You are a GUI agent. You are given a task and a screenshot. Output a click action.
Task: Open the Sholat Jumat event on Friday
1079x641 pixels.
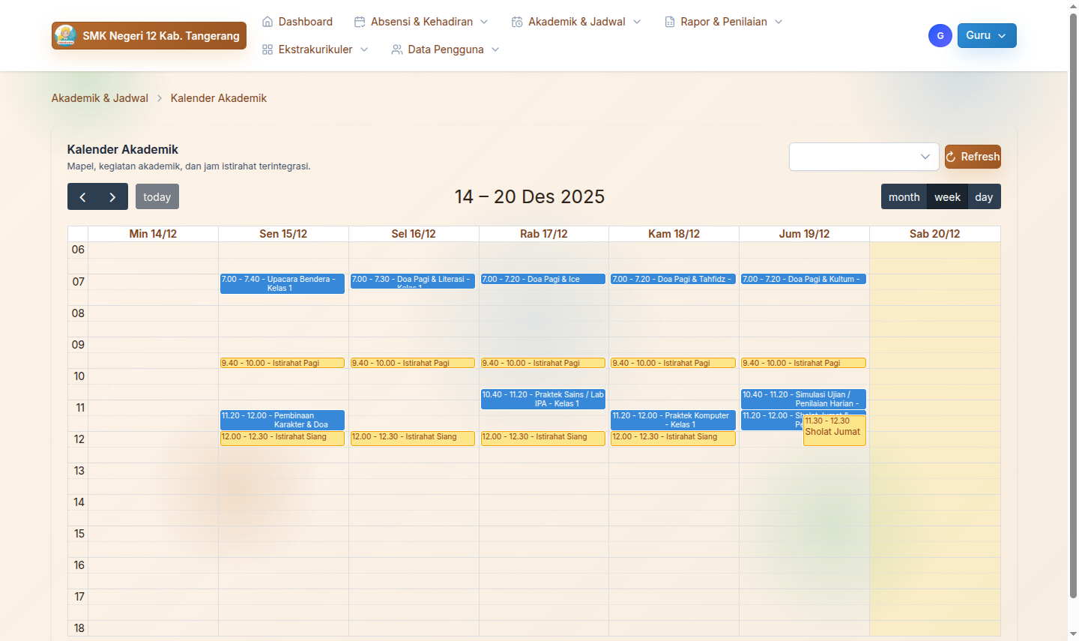click(x=833, y=432)
